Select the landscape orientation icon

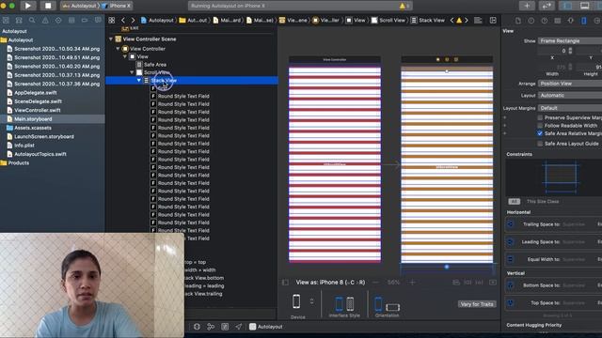click(x=393, y=307)
